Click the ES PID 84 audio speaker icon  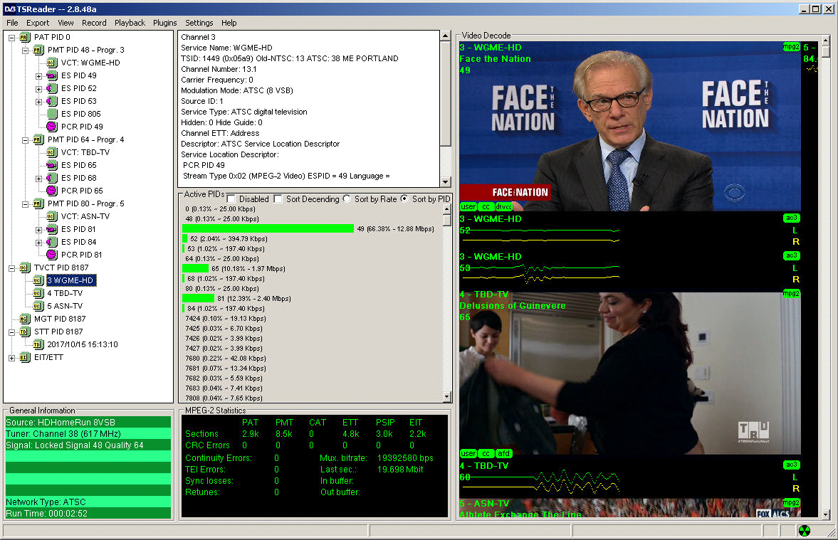tap(51, 242)
